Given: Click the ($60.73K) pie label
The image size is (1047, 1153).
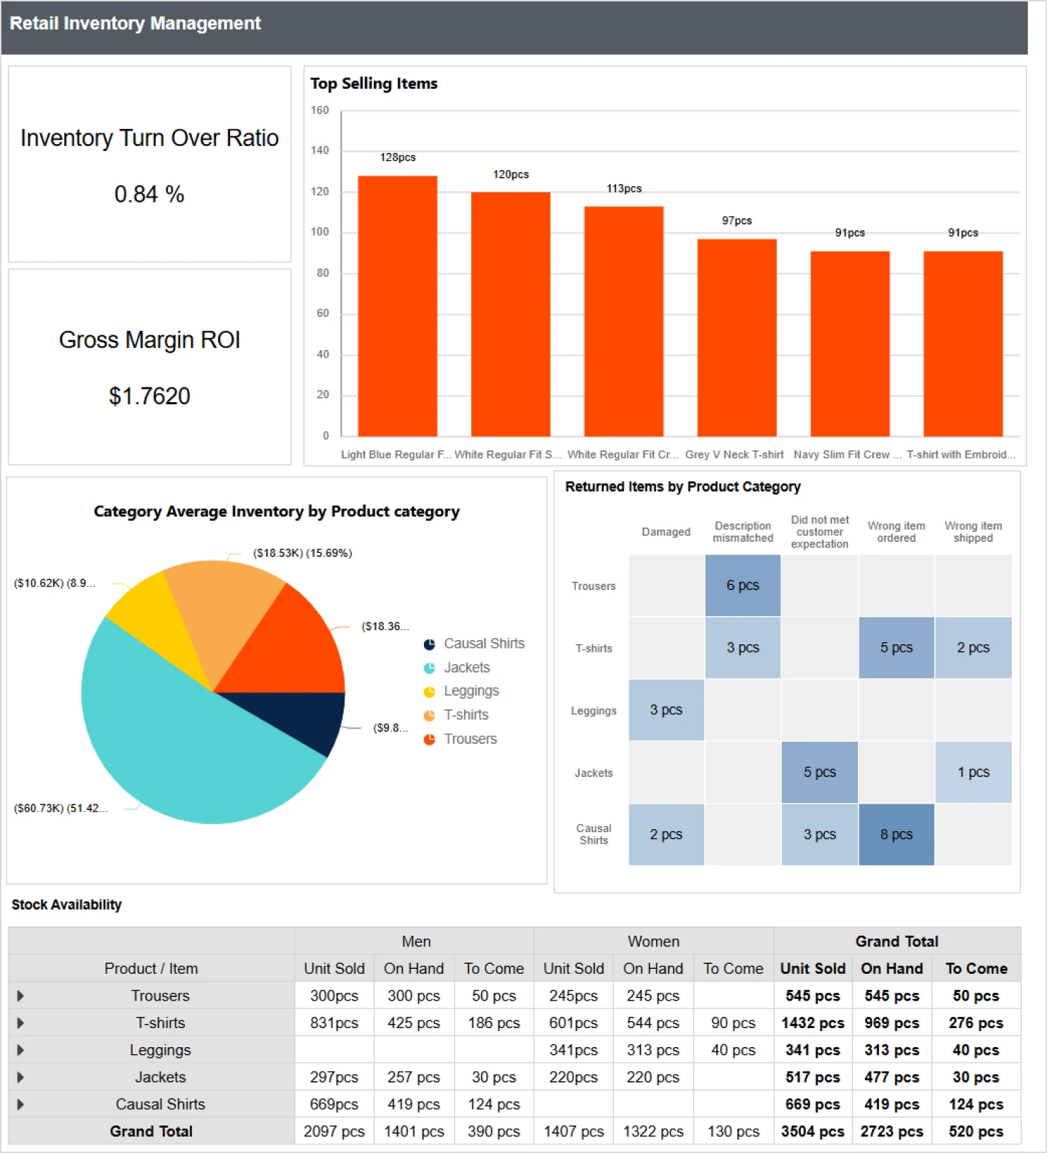Looking at the screenshot, I should (61, 809).
